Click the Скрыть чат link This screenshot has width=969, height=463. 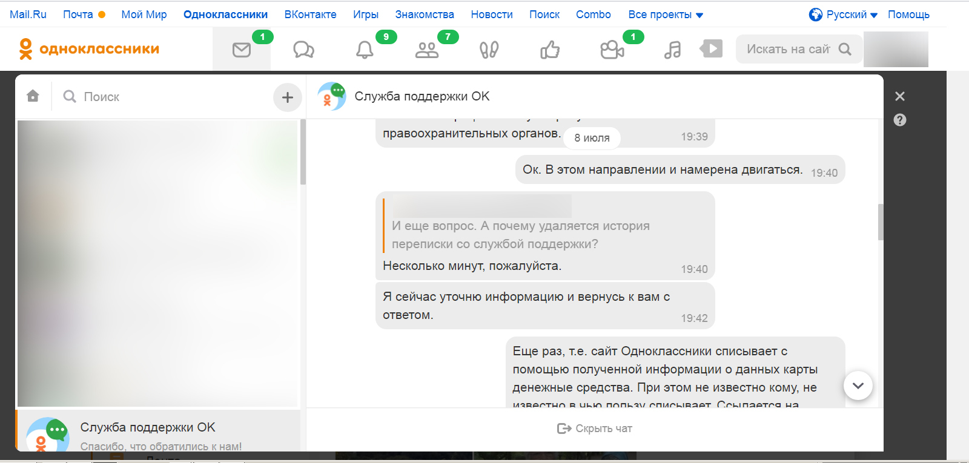(x=595, y=429)
